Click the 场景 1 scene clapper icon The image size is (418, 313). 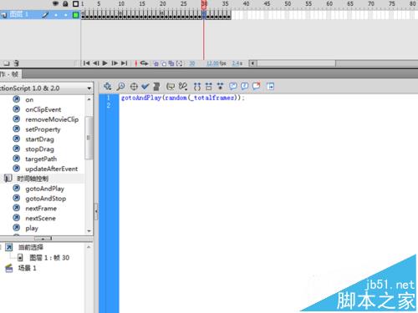[9, 268]
